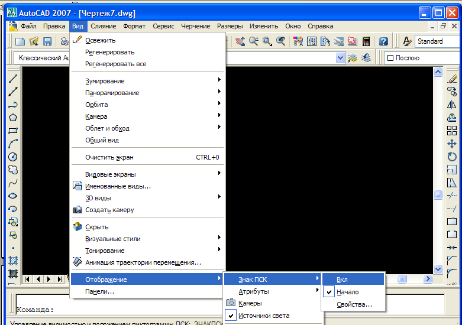Open the layer list dropdown arrow
This screenshot has height=325, width=462.
(340, 58)
